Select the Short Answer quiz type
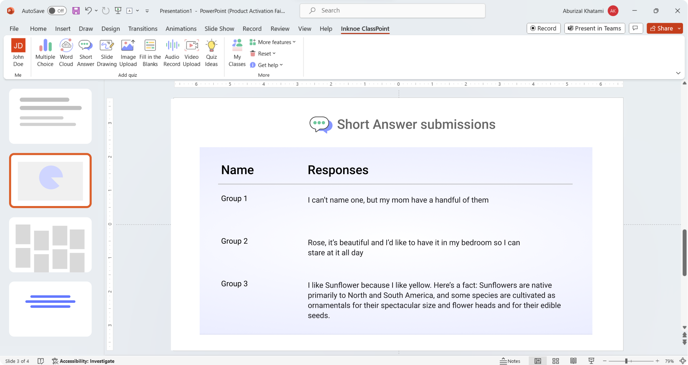 (85, 52)
